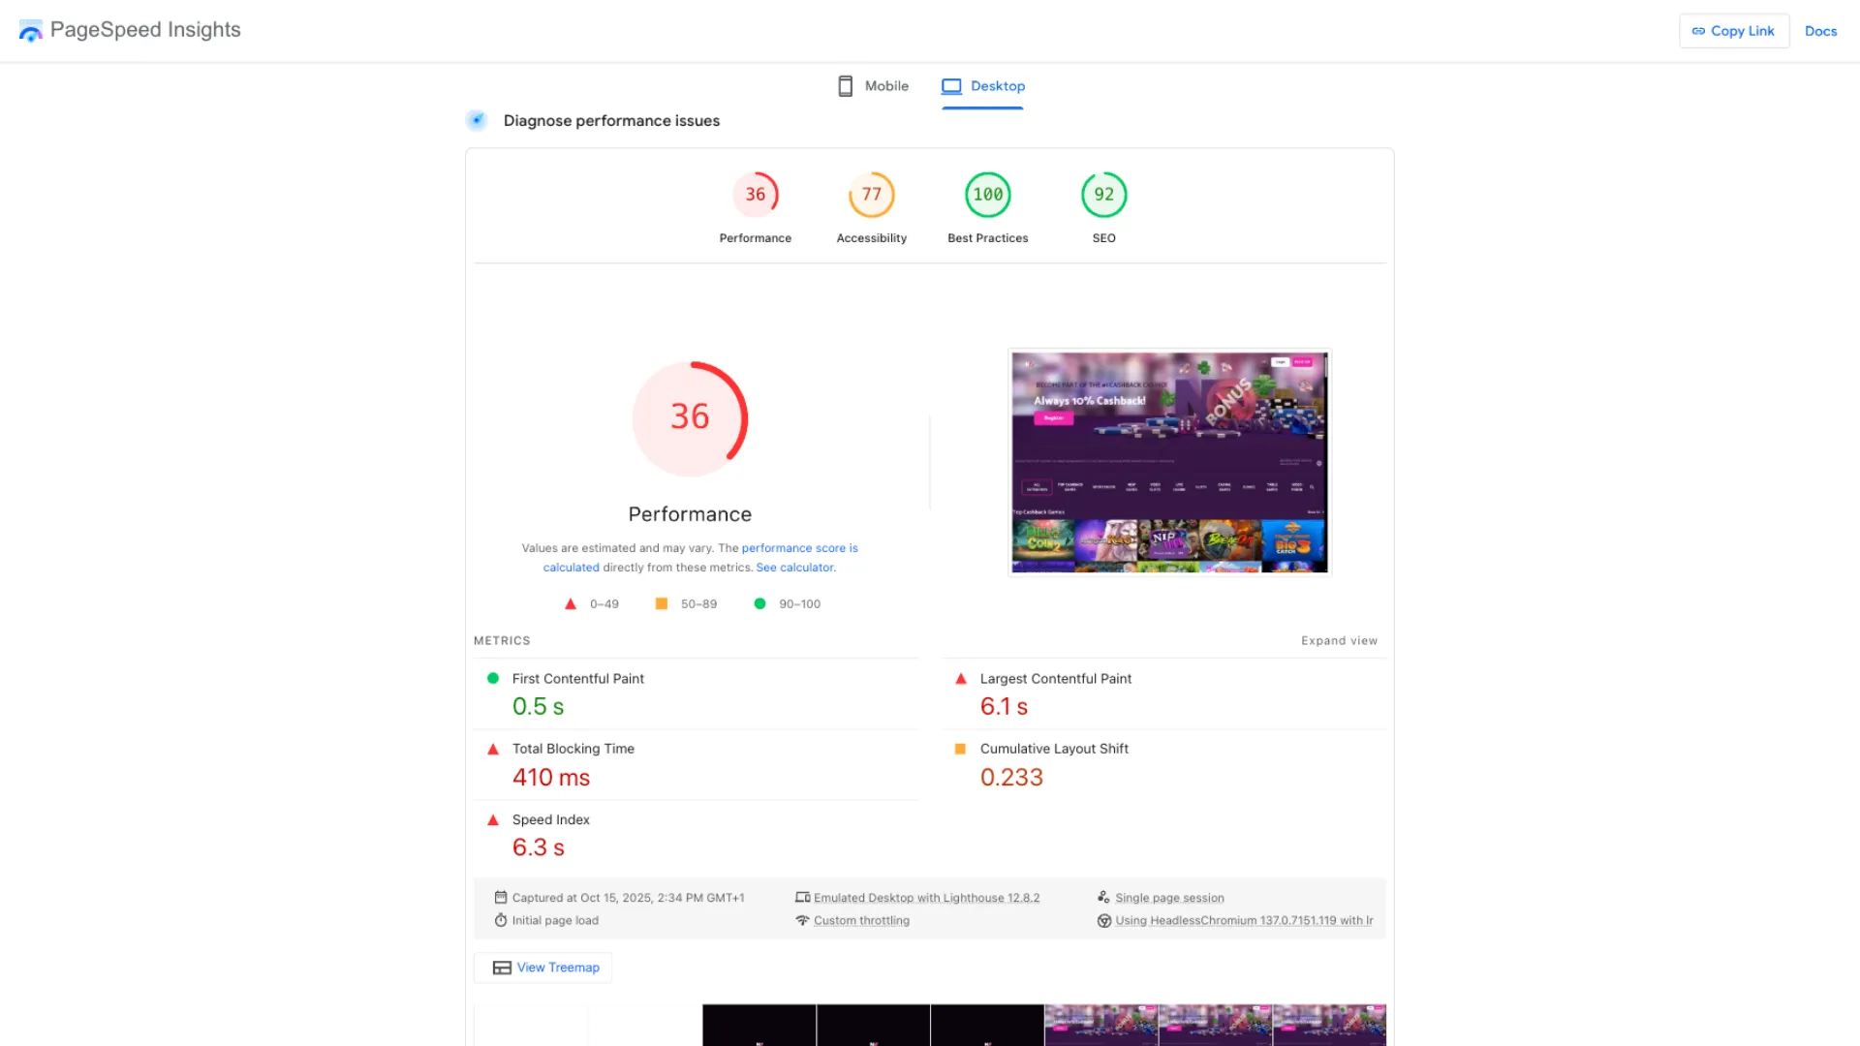Click the calendar icon next to Captured at
Image resolution: width=1860 pixels, height=1046 pixels.
coord(501,897)
